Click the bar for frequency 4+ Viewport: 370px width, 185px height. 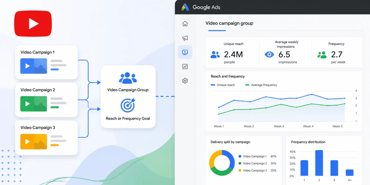point(350,173)
